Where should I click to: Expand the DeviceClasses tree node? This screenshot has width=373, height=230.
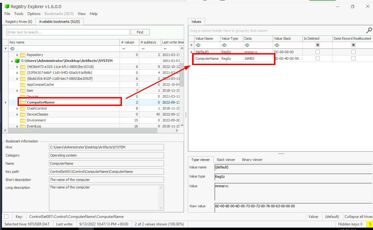[17, 115]
